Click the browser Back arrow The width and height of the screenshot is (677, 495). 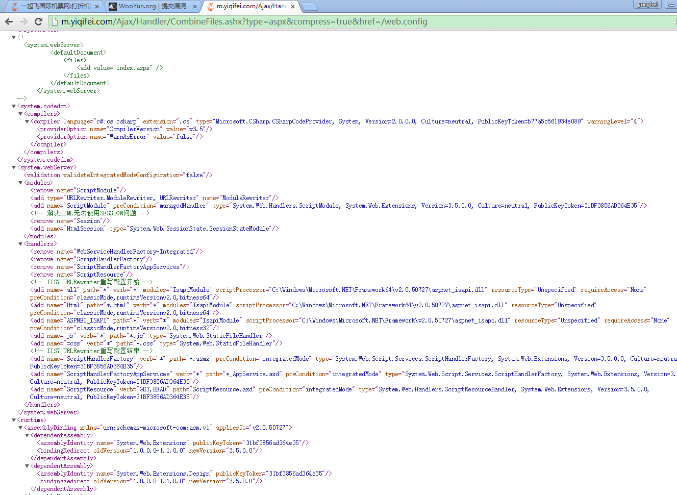(x=9, y=21)
